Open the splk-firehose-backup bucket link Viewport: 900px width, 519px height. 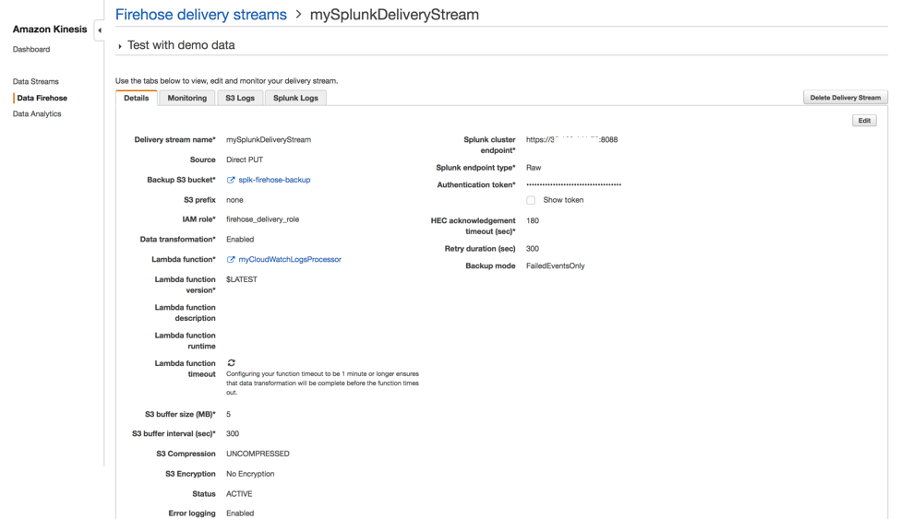pyautogui.click(x=274, y=180)
